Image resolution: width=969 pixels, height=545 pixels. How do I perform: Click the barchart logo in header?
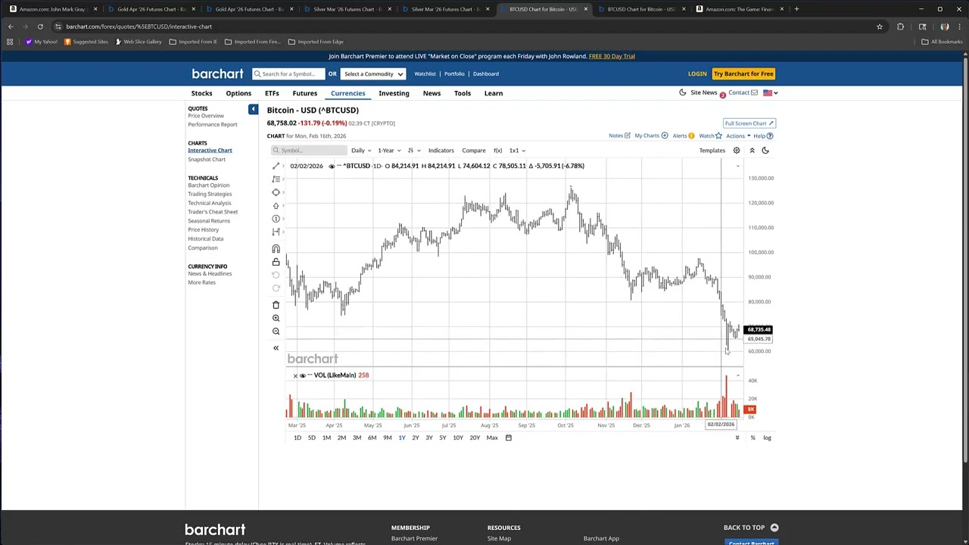(218, 73)
